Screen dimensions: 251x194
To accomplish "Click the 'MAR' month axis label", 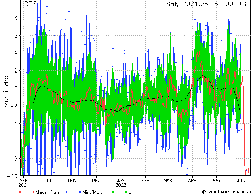I will 168,181.
